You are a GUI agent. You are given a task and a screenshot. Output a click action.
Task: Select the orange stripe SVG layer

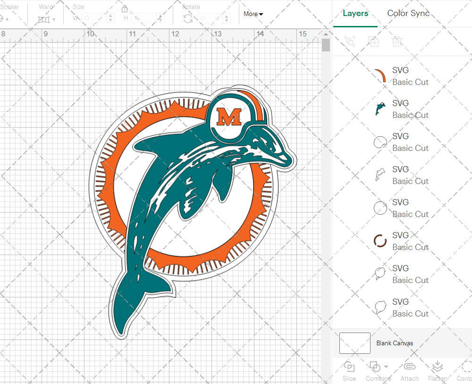[x=380, y=76]
